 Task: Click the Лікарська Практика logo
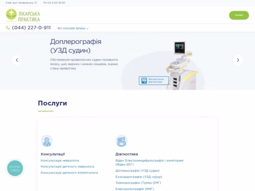coord(23,15)
